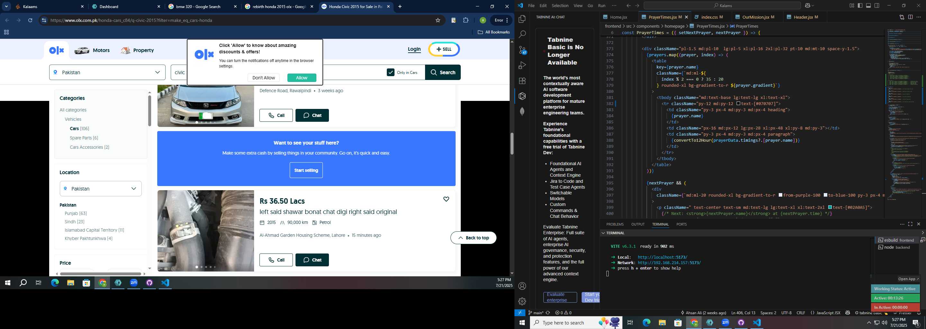Open the Selection menu in VS Code
926x329 pixels.
[560, 5]
